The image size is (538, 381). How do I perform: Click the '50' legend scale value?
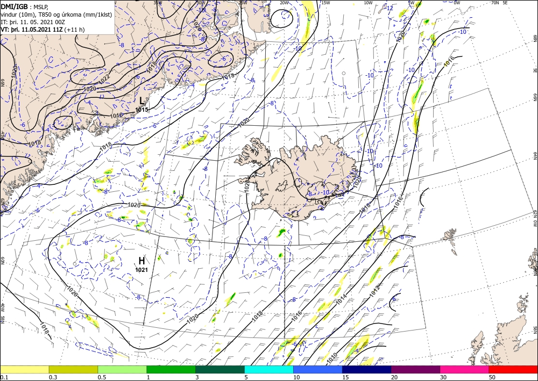click(492, 377)
